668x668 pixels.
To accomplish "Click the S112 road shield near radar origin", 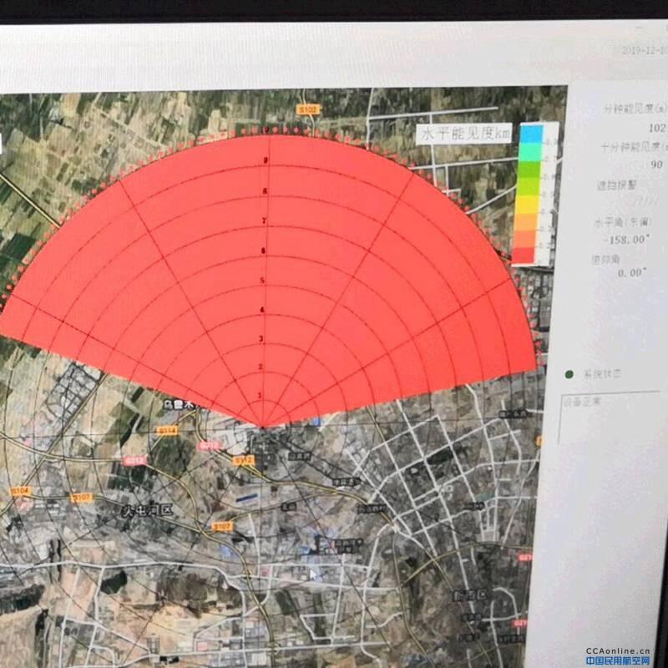I will click(x=243, y=460).
